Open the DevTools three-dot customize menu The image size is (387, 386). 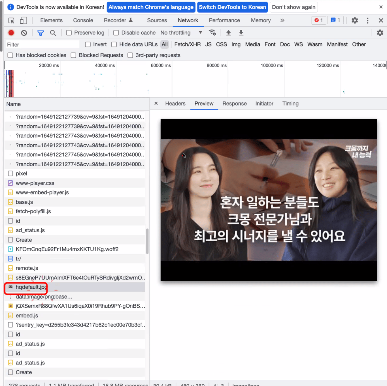coord(367,20)
